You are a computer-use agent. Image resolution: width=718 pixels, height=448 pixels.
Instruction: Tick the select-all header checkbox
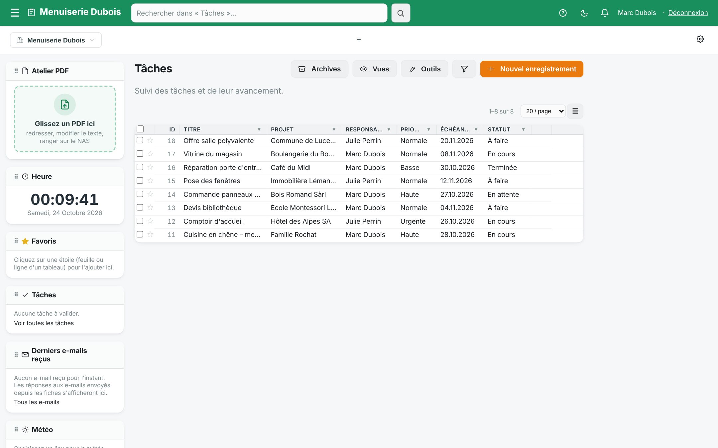coord(140,129)
